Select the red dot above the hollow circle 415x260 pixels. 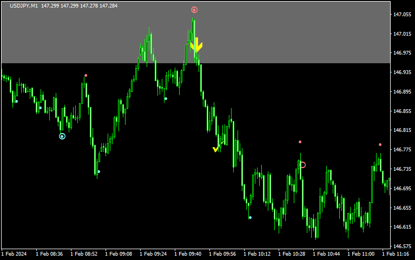[x=300, y=142]
